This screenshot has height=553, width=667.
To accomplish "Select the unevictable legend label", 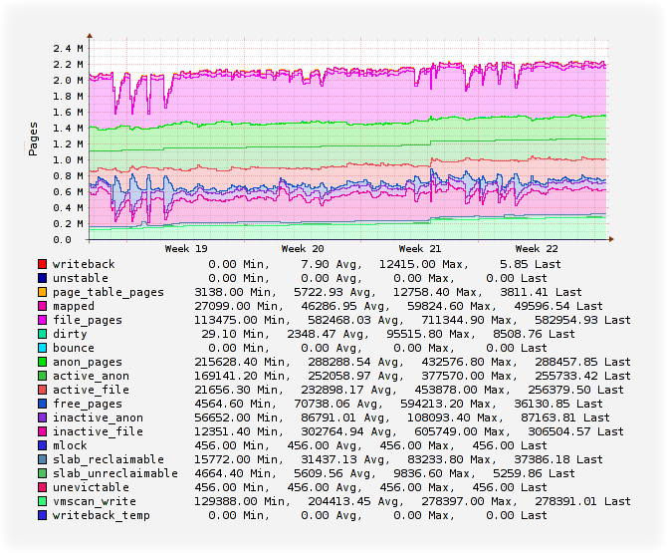I will [x=91, y=487].
